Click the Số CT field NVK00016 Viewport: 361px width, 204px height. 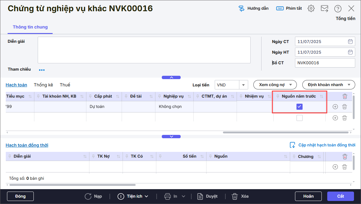pos(325,63)
